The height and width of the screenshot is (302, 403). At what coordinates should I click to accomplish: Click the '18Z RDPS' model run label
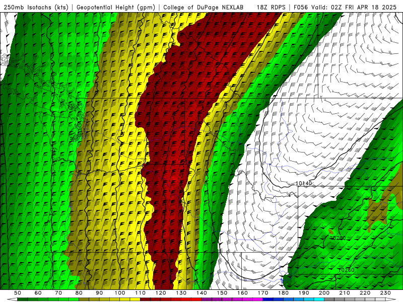click(271, 7)
